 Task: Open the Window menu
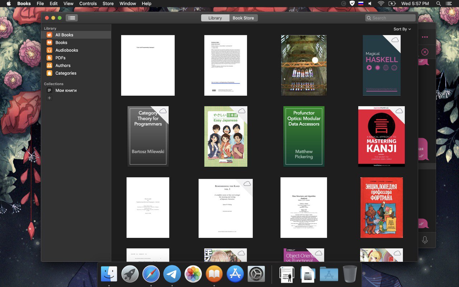point(128,4)
